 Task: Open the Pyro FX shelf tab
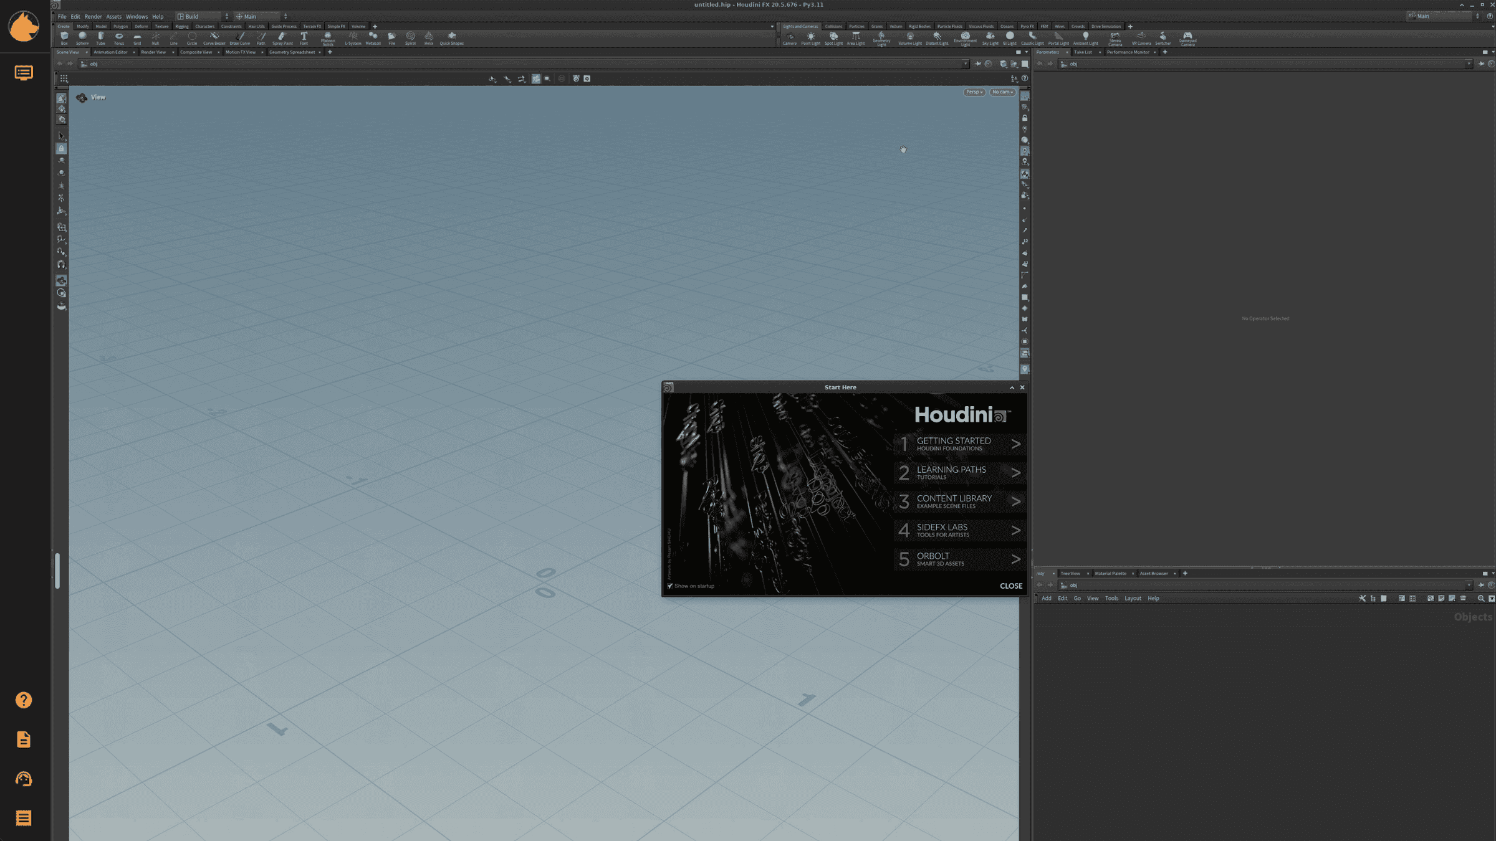pyautogui.click(x=1027, y=26)
